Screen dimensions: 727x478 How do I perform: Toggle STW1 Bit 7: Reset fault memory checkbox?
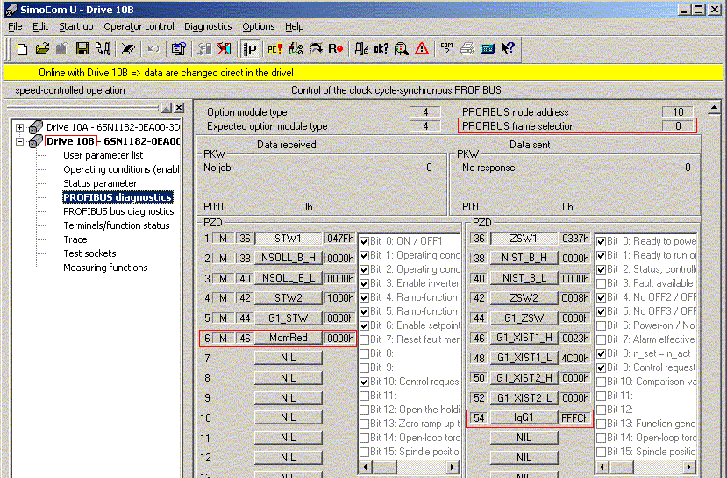[365, 339]
